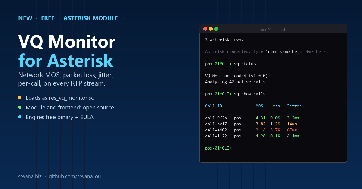
Task: Click the 'Loss' column header
Action: point(275,106)
